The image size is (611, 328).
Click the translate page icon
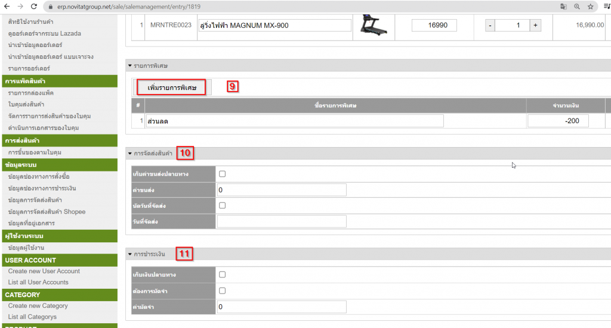(x=563, y=7)
